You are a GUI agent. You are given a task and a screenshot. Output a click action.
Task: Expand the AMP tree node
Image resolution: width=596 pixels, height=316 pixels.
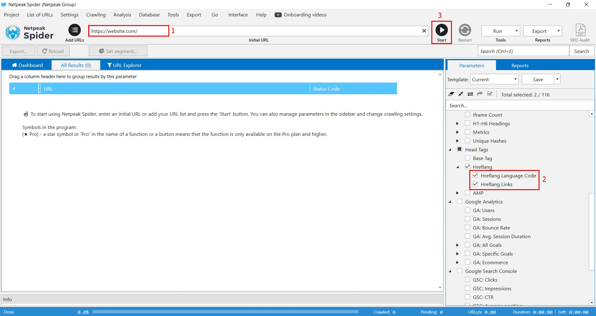click(x=457, y=193)
